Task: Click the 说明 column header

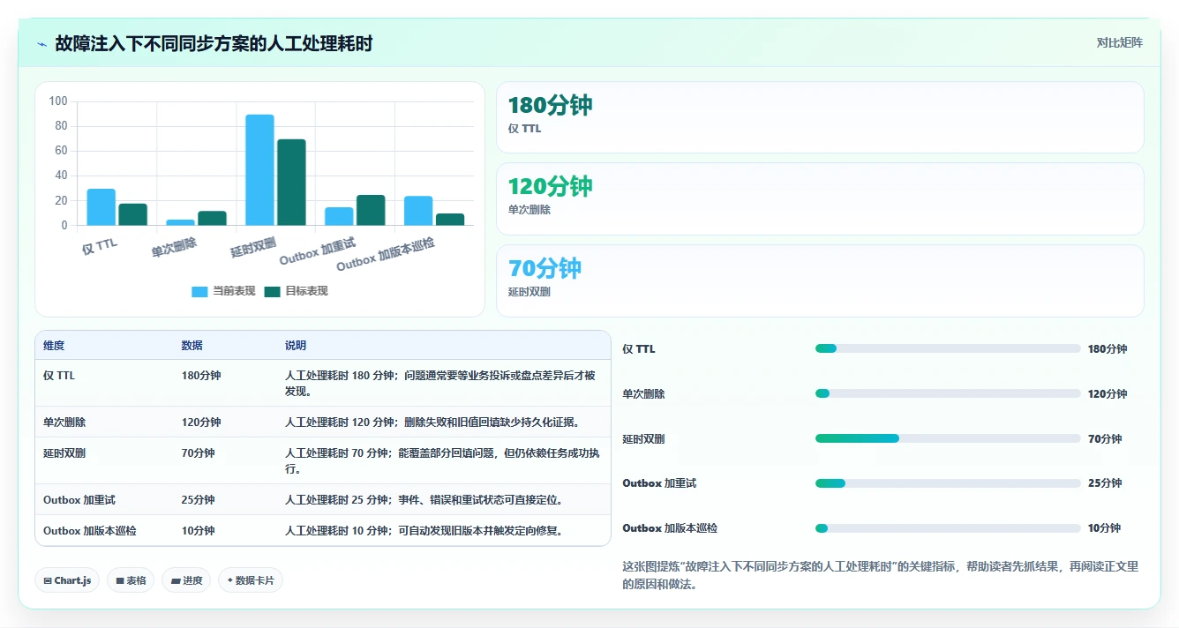Action: tap(296, 346)
